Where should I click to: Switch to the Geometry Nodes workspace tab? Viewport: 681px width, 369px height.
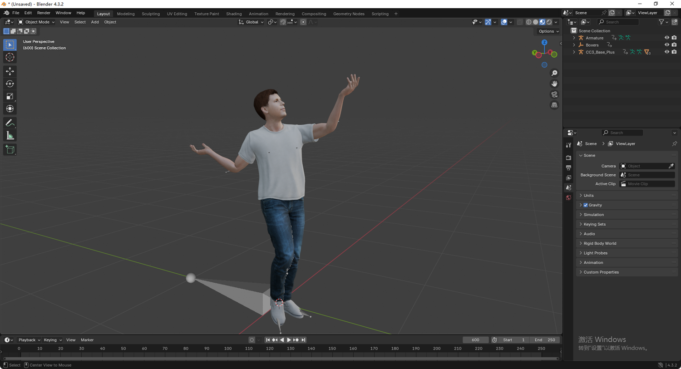point(349,14)
